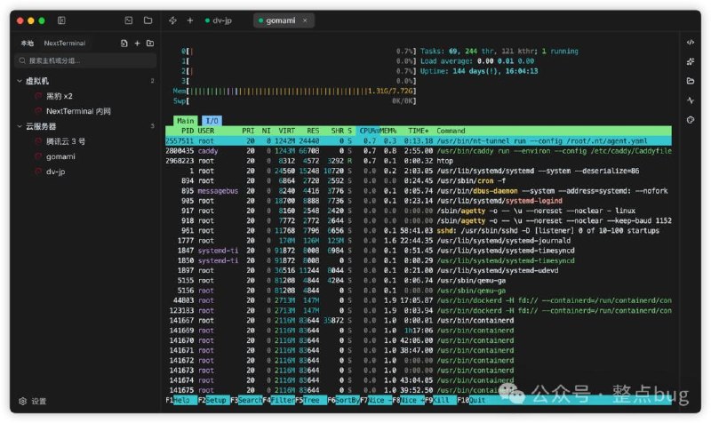The width and height of the screenshot is (711, 423).
Task: Sort by the Command column header
Action: pyautogui.click(x=451, y=131)
